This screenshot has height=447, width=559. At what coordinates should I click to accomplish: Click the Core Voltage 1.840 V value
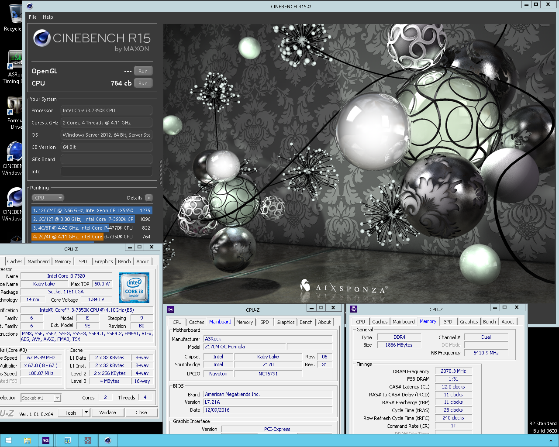tap(96, 299)
